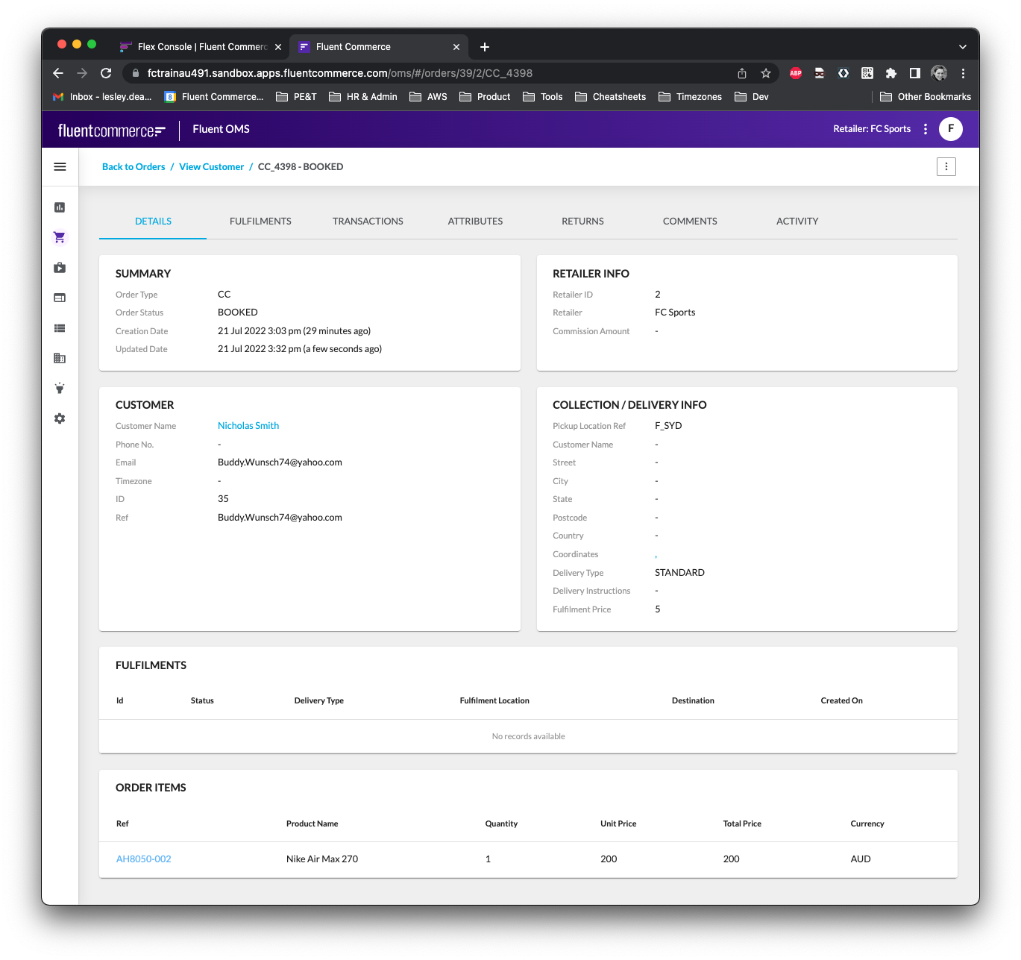Click the fluentcommerce logo
Screen dimensions: 1021x960
(112, 131)
